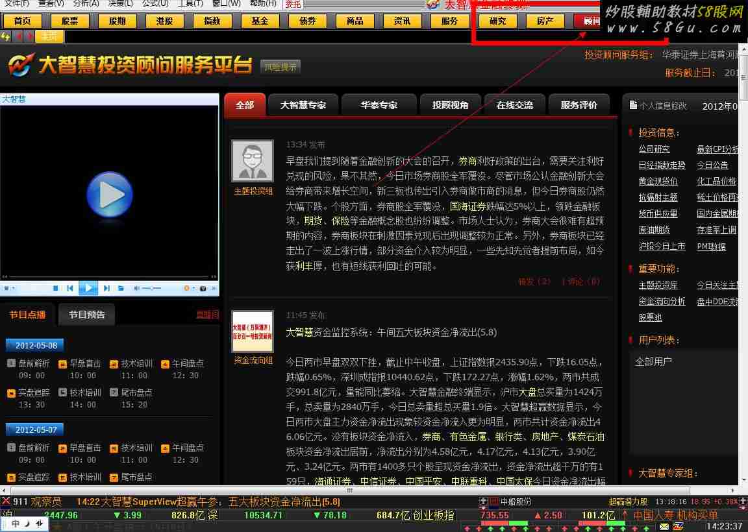Open the 股票池 link
This screenshot has height=532, width=748.
[x=650, y=318]
